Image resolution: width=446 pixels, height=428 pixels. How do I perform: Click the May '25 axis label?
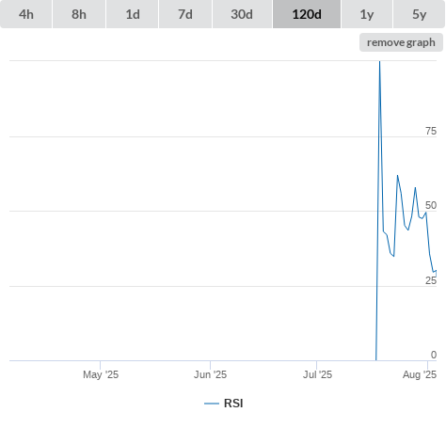[x=101, y=374]
